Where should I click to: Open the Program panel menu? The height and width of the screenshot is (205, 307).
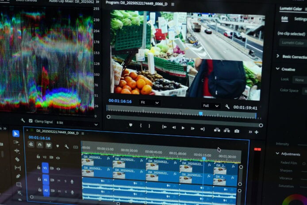[x=173, y=4]
